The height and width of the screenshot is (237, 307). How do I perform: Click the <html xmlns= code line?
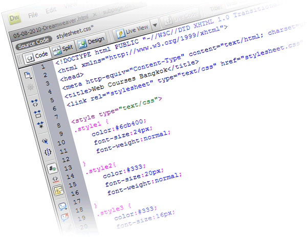[x=143, y=50]
